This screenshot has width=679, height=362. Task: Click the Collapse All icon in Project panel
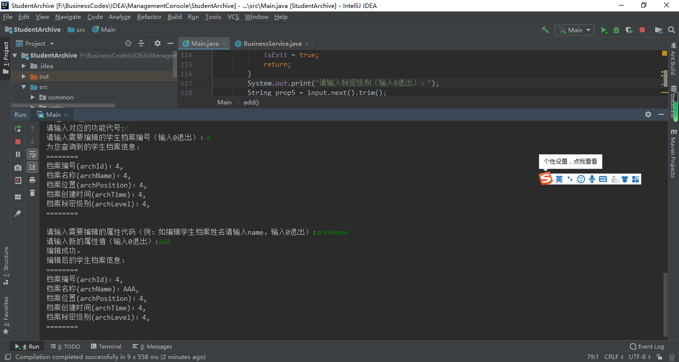141,43
